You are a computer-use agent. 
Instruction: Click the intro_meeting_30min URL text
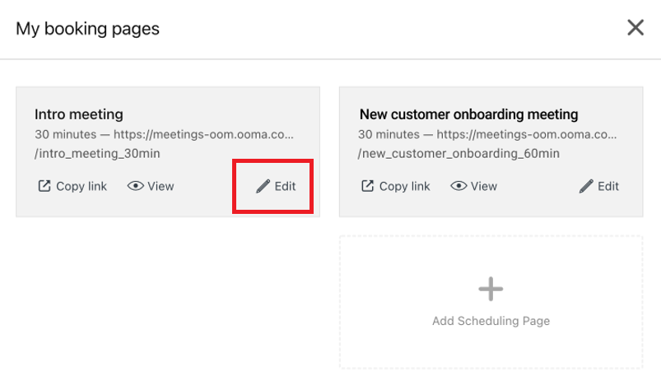[97, 153]
